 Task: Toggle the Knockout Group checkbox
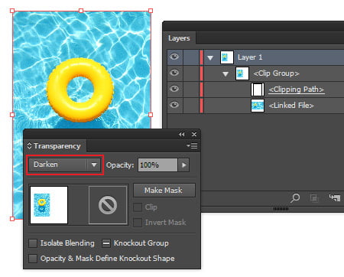coord(106,243)
